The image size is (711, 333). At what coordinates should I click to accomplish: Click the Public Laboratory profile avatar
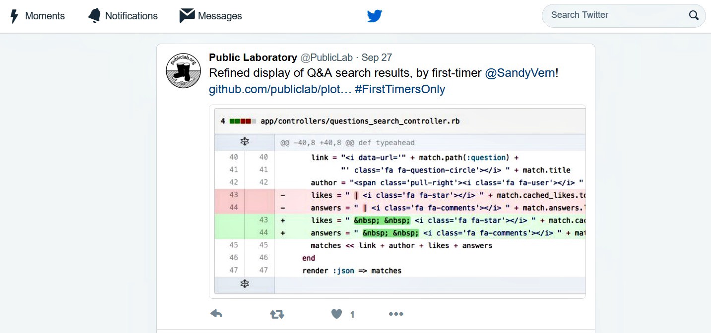pyautogui.click(x=183, y=70)
